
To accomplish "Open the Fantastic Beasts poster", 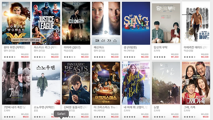I will (x=76, y=83).
